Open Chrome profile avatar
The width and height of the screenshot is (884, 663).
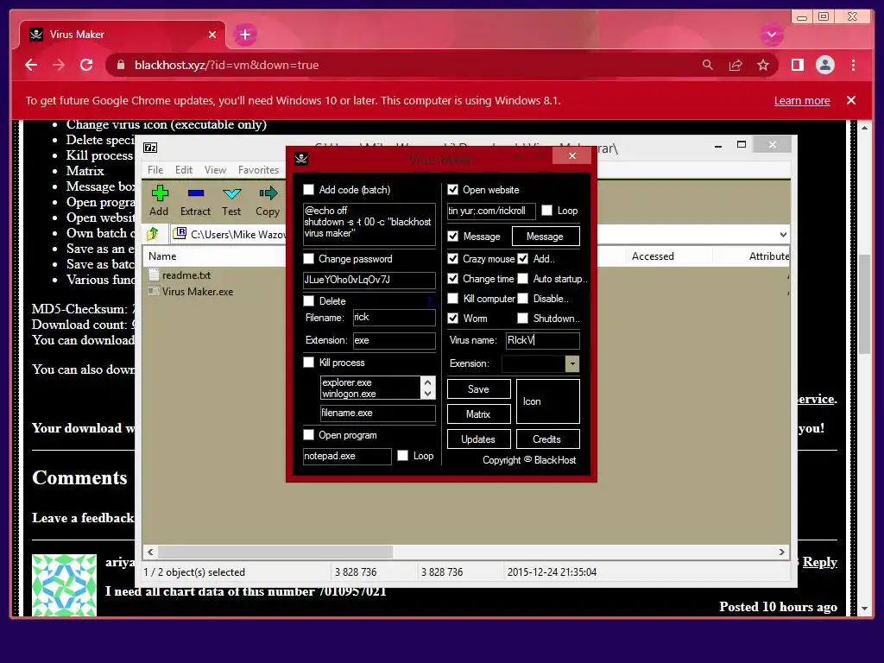coord(824,65)
